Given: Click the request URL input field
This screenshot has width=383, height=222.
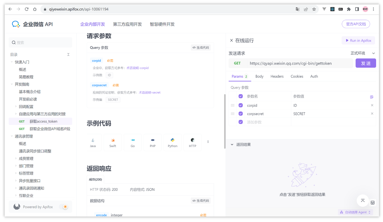Looking at the screenshot, I should pyautogui.click(x=300, y=63).
